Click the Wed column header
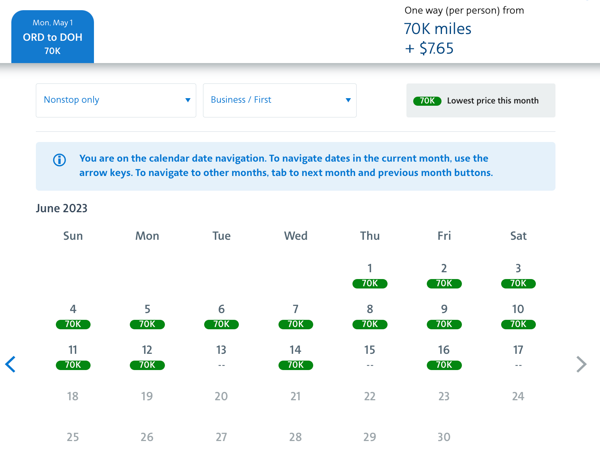 pos(295,236)
